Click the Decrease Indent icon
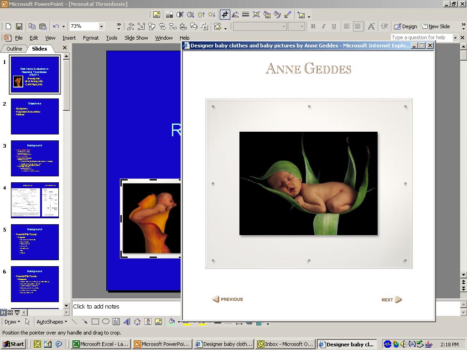This screenshot has height=350, width=467. (x=384, y=26)
